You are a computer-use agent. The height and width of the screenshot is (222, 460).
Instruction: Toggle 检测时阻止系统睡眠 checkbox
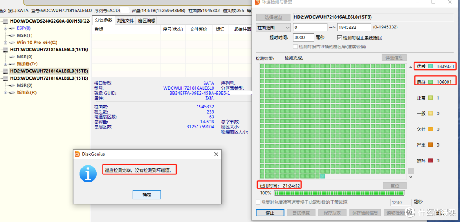point(340,38)
